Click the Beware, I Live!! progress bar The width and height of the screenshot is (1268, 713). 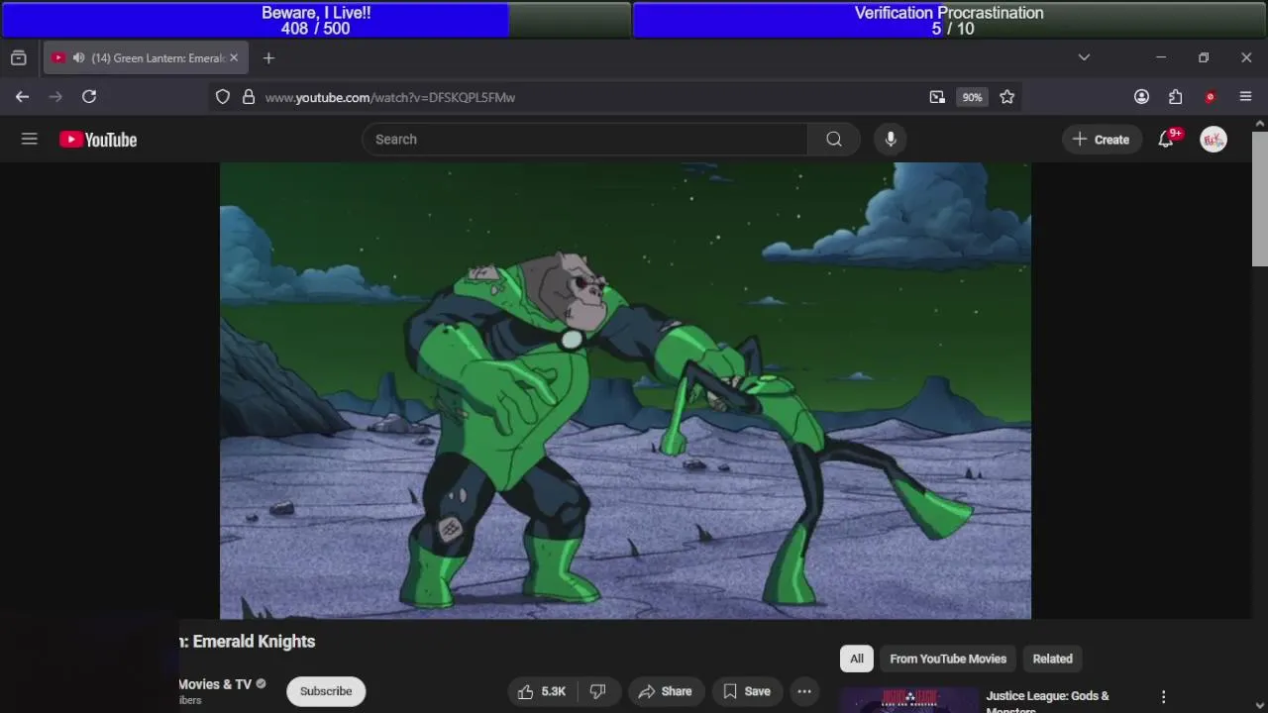tap(316, 20)
